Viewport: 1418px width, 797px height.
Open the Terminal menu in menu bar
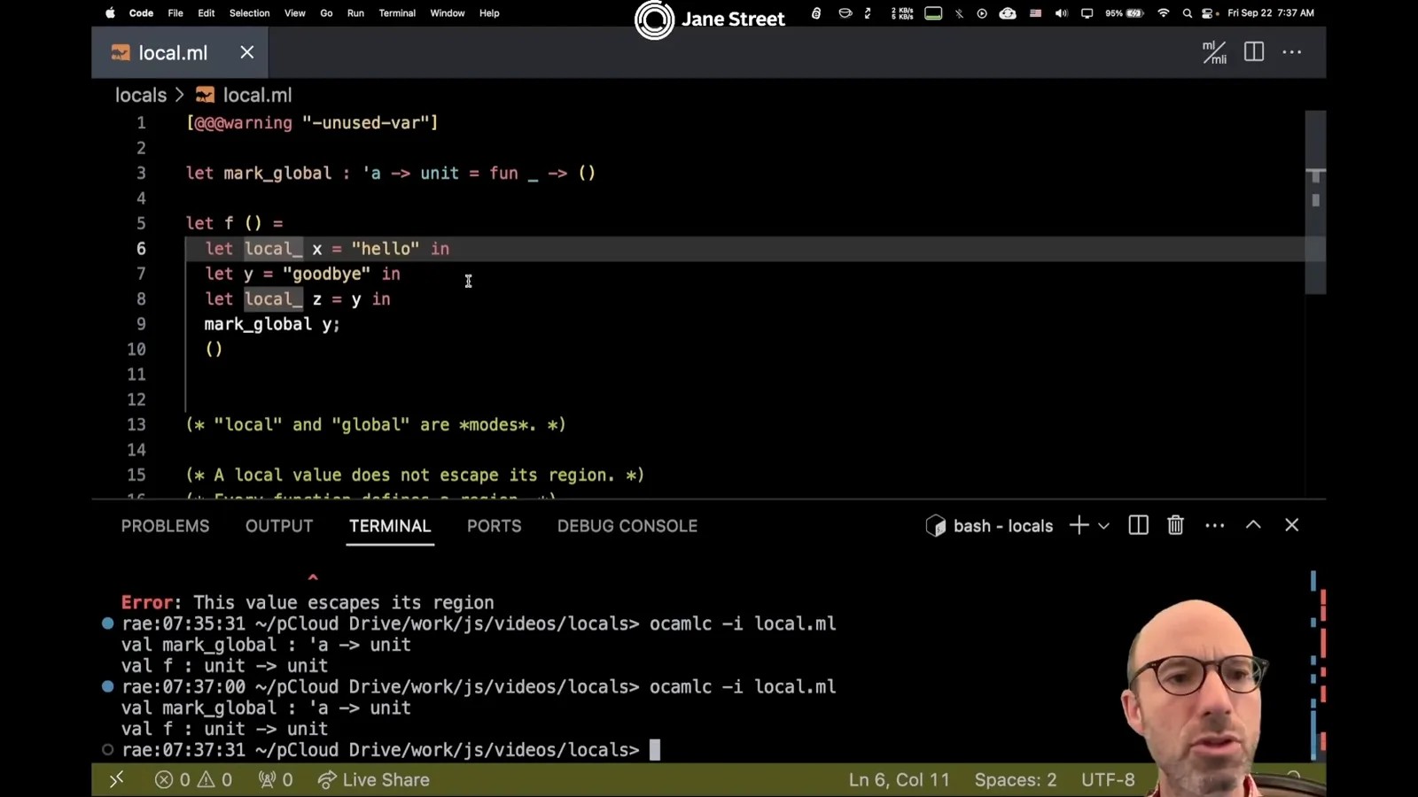click(397, 13)
